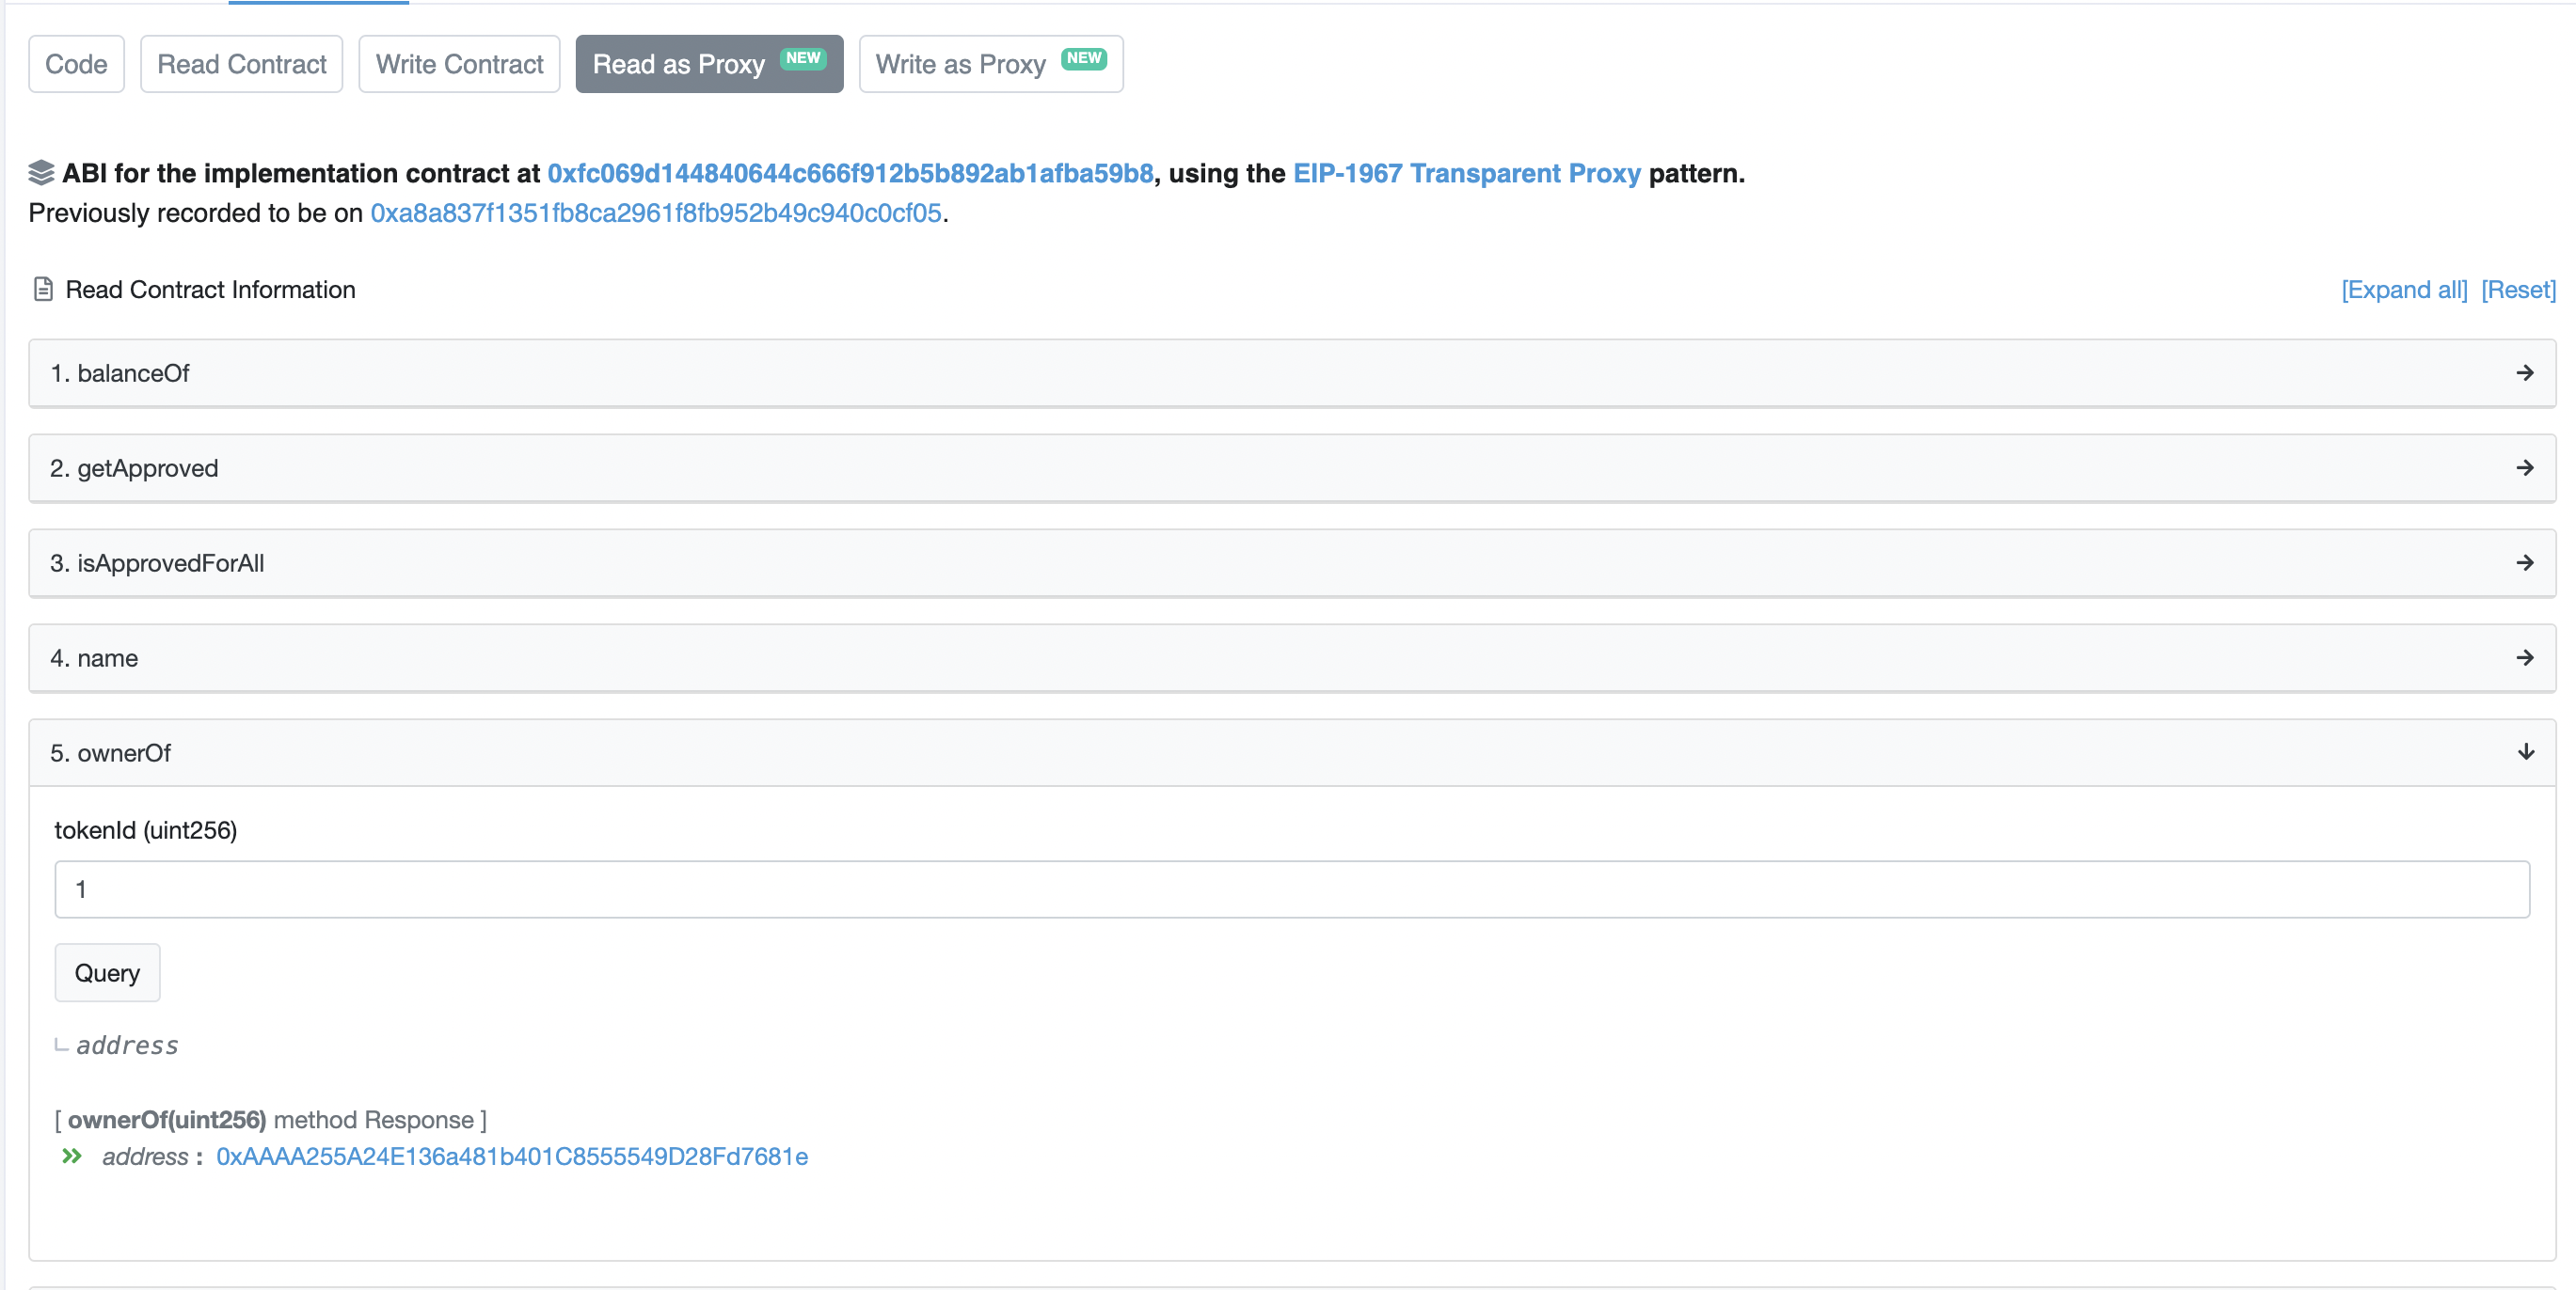2576x1290 pixels.
Task: Open the Write Contract tab
Action: point(458,63)
